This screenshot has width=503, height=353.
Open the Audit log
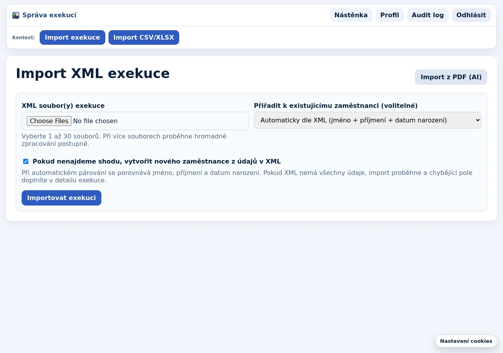point(428,15)
